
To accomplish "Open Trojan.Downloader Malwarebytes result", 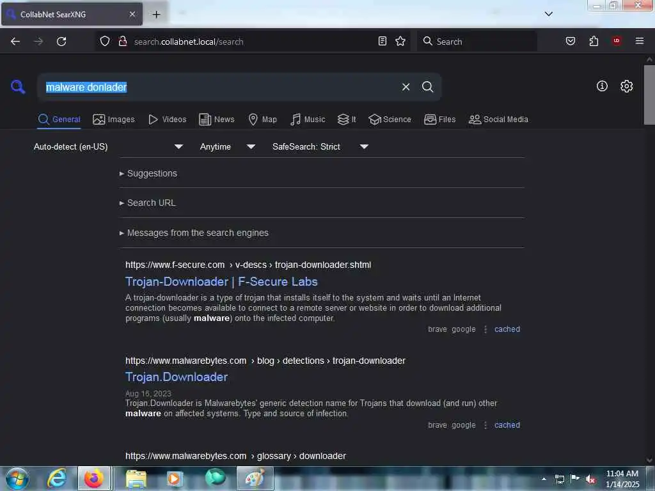I will click(x=177, y=377).
